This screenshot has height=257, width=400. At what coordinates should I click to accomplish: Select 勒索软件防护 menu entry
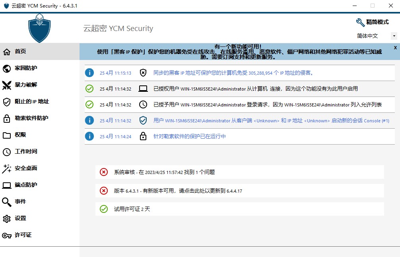tap(40, 118)
